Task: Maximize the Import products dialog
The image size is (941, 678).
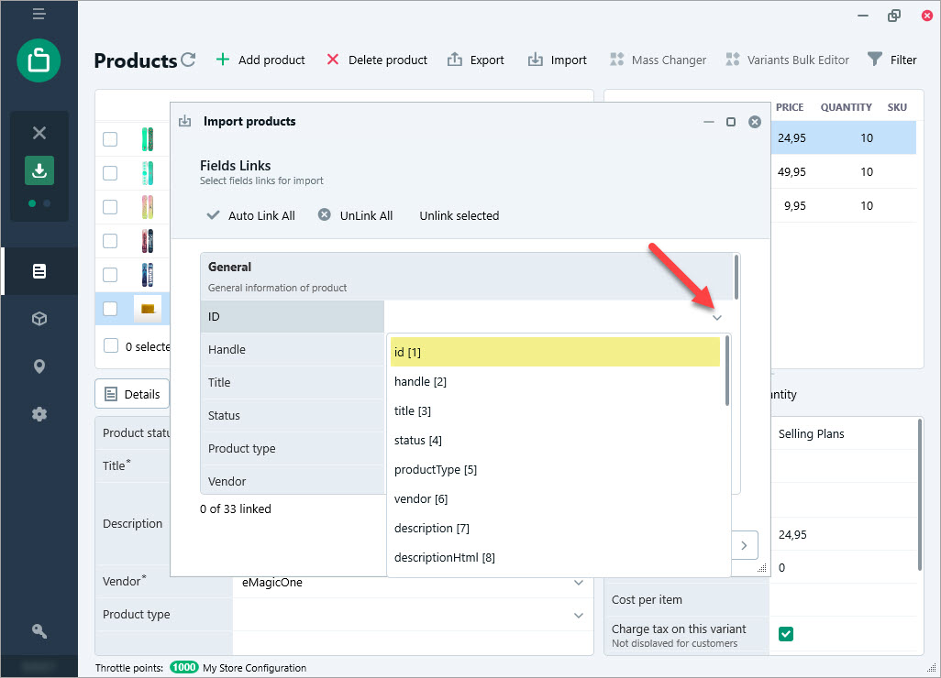Action: 731,122
